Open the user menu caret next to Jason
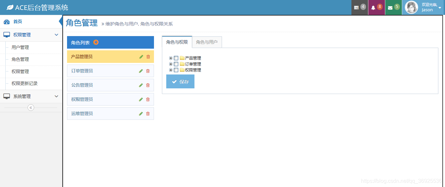Viewport: 445px width, 187px height. 440,8
